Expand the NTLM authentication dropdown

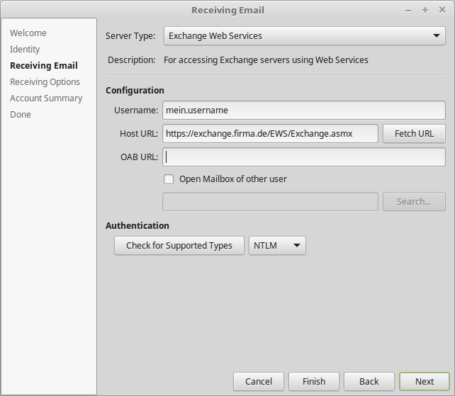(277, 246)
